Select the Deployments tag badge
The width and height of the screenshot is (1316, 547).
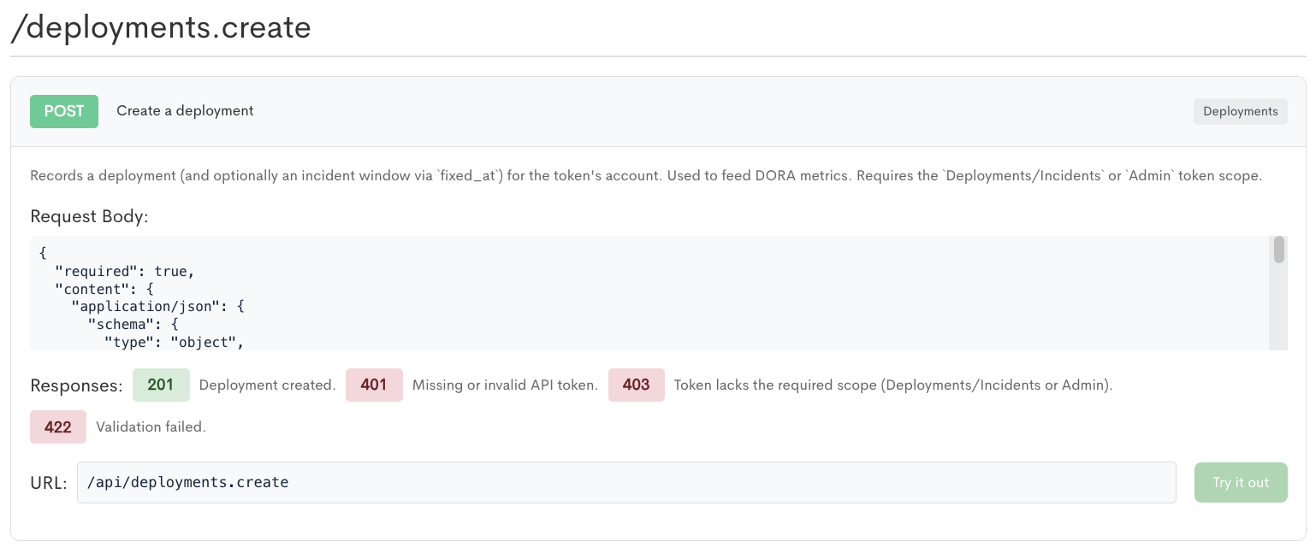pos(1240,111)
